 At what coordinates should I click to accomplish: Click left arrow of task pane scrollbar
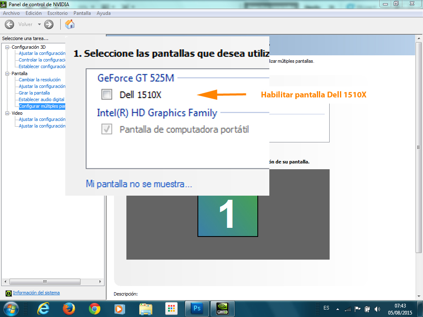point(5,282)
